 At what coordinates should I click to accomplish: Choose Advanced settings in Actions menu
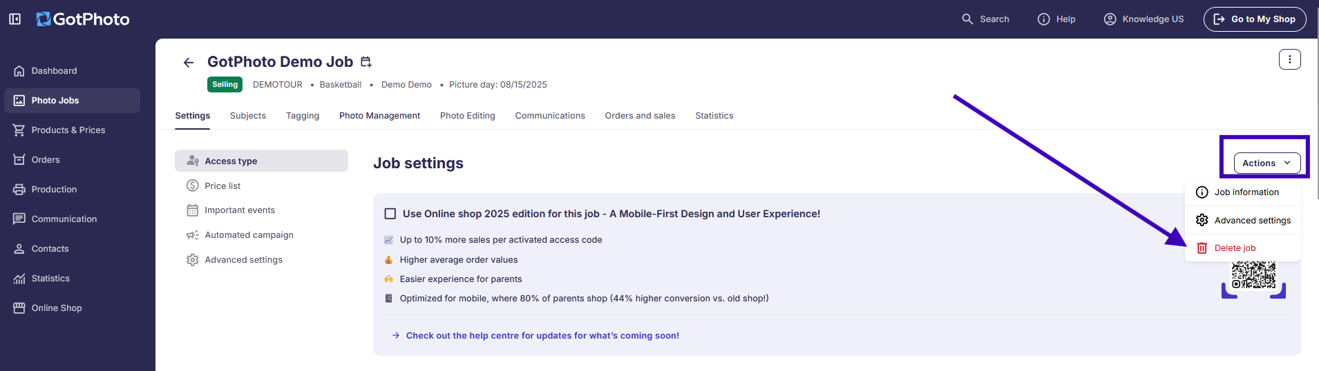1252,221
